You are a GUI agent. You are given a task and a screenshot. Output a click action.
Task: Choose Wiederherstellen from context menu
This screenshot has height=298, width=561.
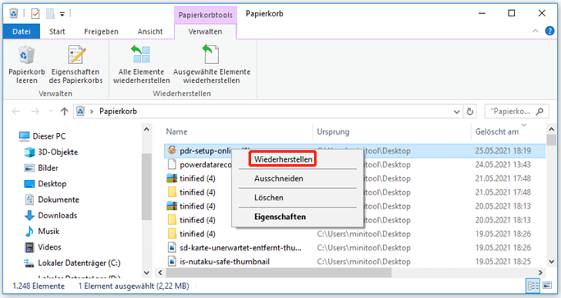283,159
